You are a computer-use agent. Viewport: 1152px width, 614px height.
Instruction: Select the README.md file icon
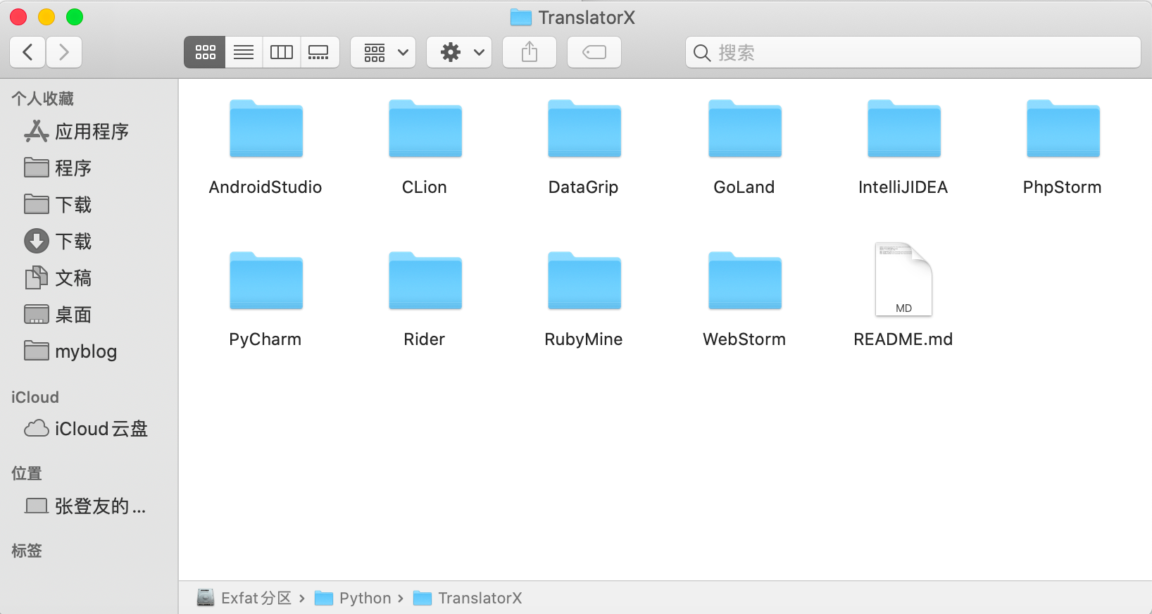[x=903, y=279]
